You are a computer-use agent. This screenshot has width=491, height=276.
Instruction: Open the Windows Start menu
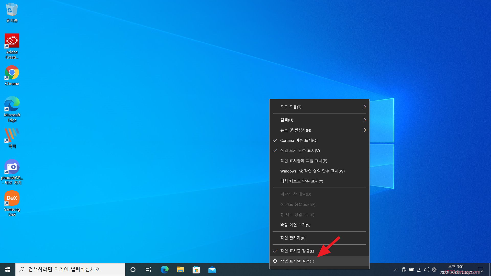[8, 270]
